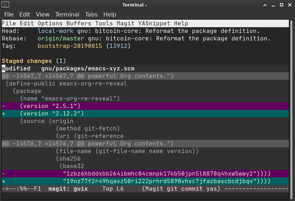The image size is (295, 201).
Task: Click the (sha256 line
Action: [68, 159]
